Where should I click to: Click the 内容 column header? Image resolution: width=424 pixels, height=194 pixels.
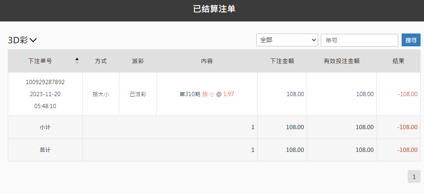pyautogui.click(x=206, y=61)
